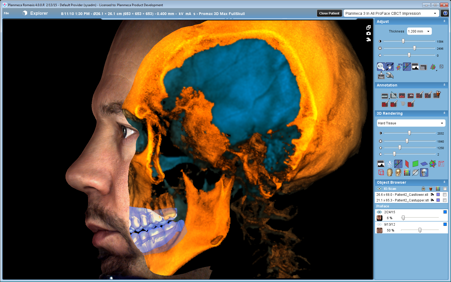Toggle visibility of the IO-Scan group
Viewport: 451px width, 282px height.
(x=379, y=189)
